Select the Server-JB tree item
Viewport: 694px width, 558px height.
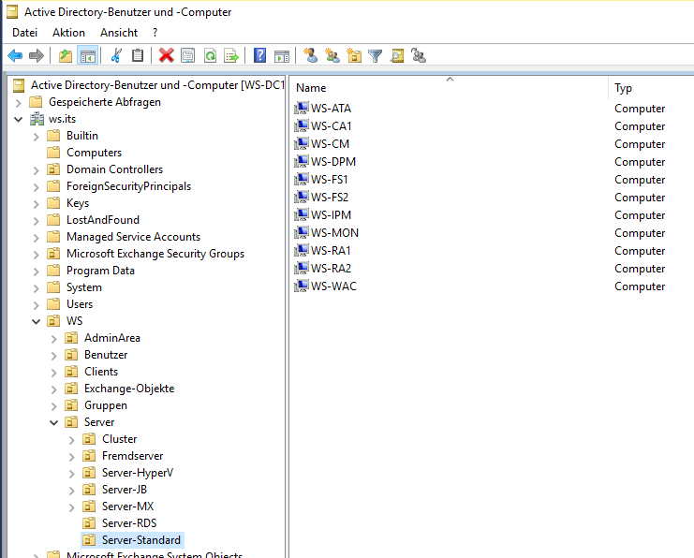click(x=125, y=490)
